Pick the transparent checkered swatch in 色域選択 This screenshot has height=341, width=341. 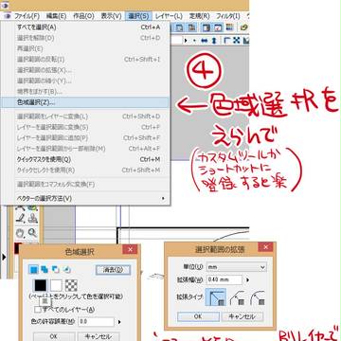(x=71, y=285)
